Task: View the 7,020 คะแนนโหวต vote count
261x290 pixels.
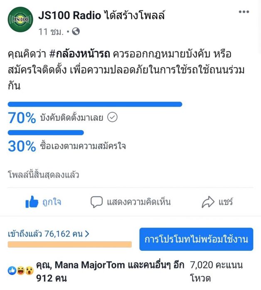Action: click(216, 271)
